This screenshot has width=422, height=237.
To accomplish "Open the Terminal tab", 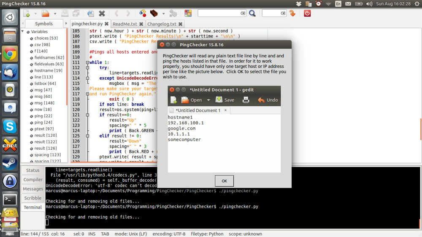I will (33, 207).
